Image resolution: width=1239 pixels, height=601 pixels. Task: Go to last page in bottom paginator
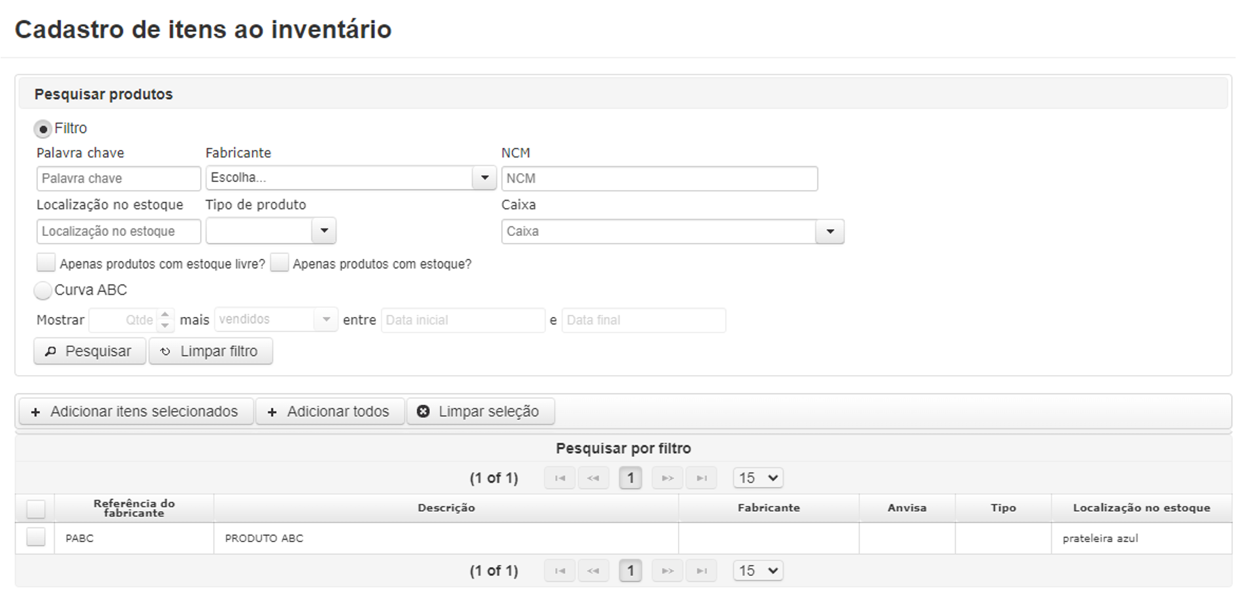[702, 571]
